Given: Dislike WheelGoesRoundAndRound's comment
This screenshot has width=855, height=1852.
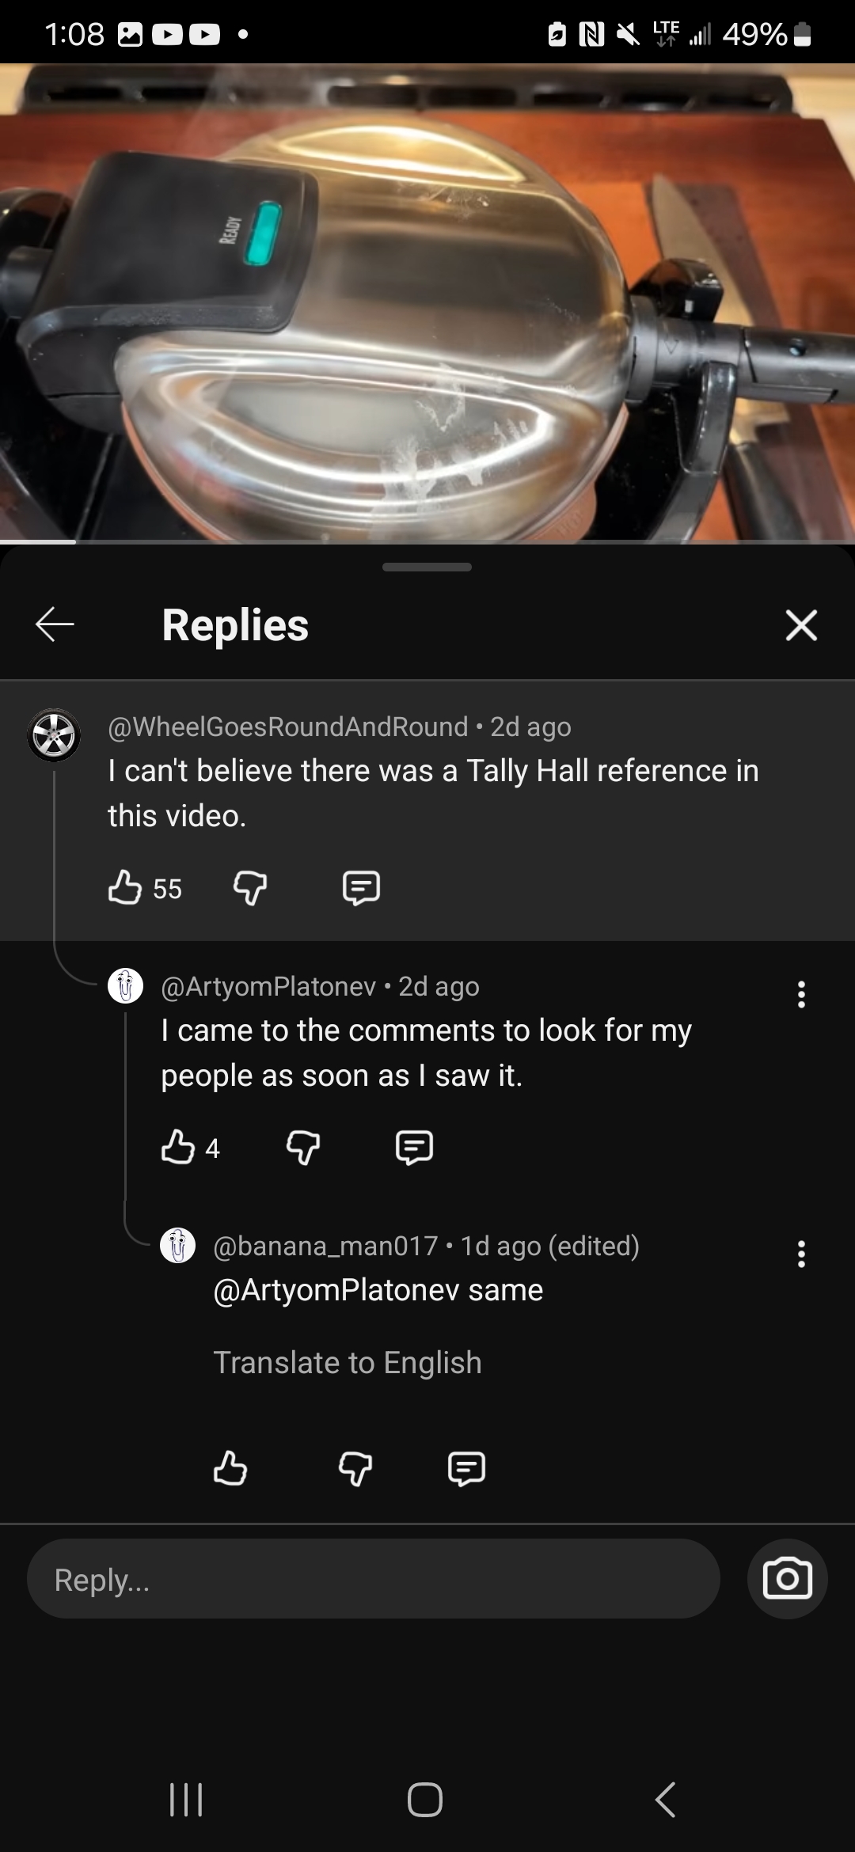Looking at the screenshot, I should [250, 888].
